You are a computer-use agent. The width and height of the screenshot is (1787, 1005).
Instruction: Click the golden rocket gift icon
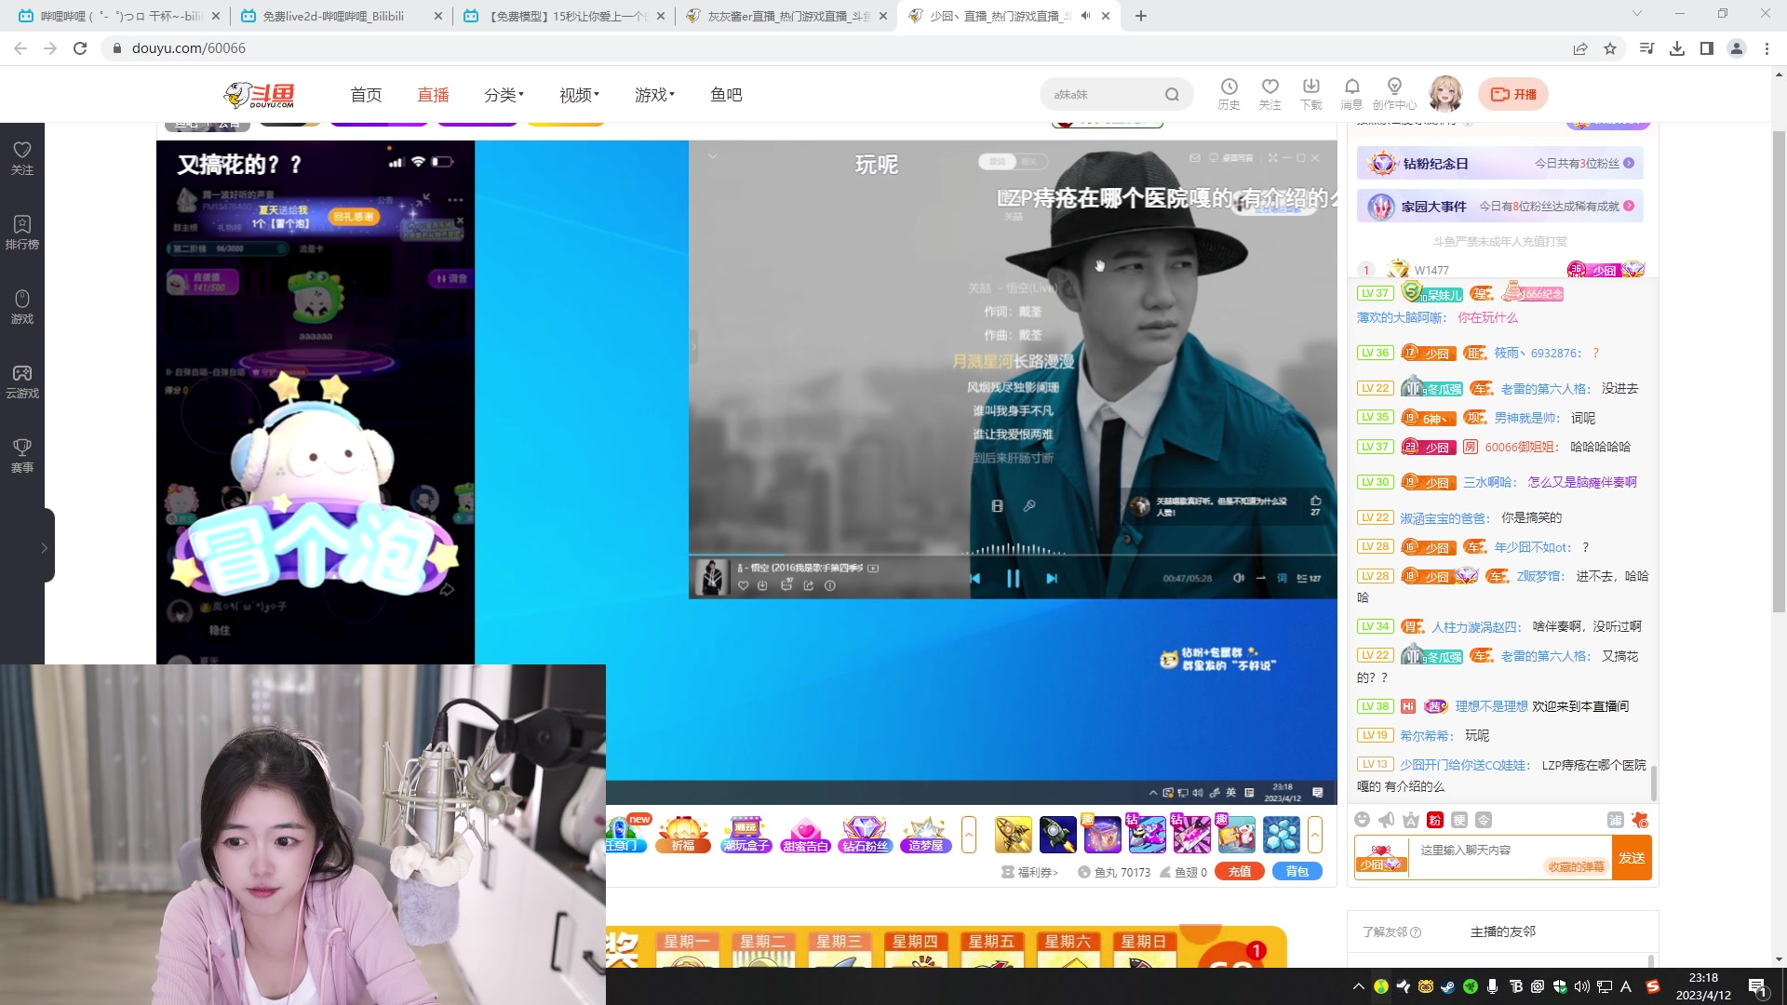click(x=1013, y=835)
